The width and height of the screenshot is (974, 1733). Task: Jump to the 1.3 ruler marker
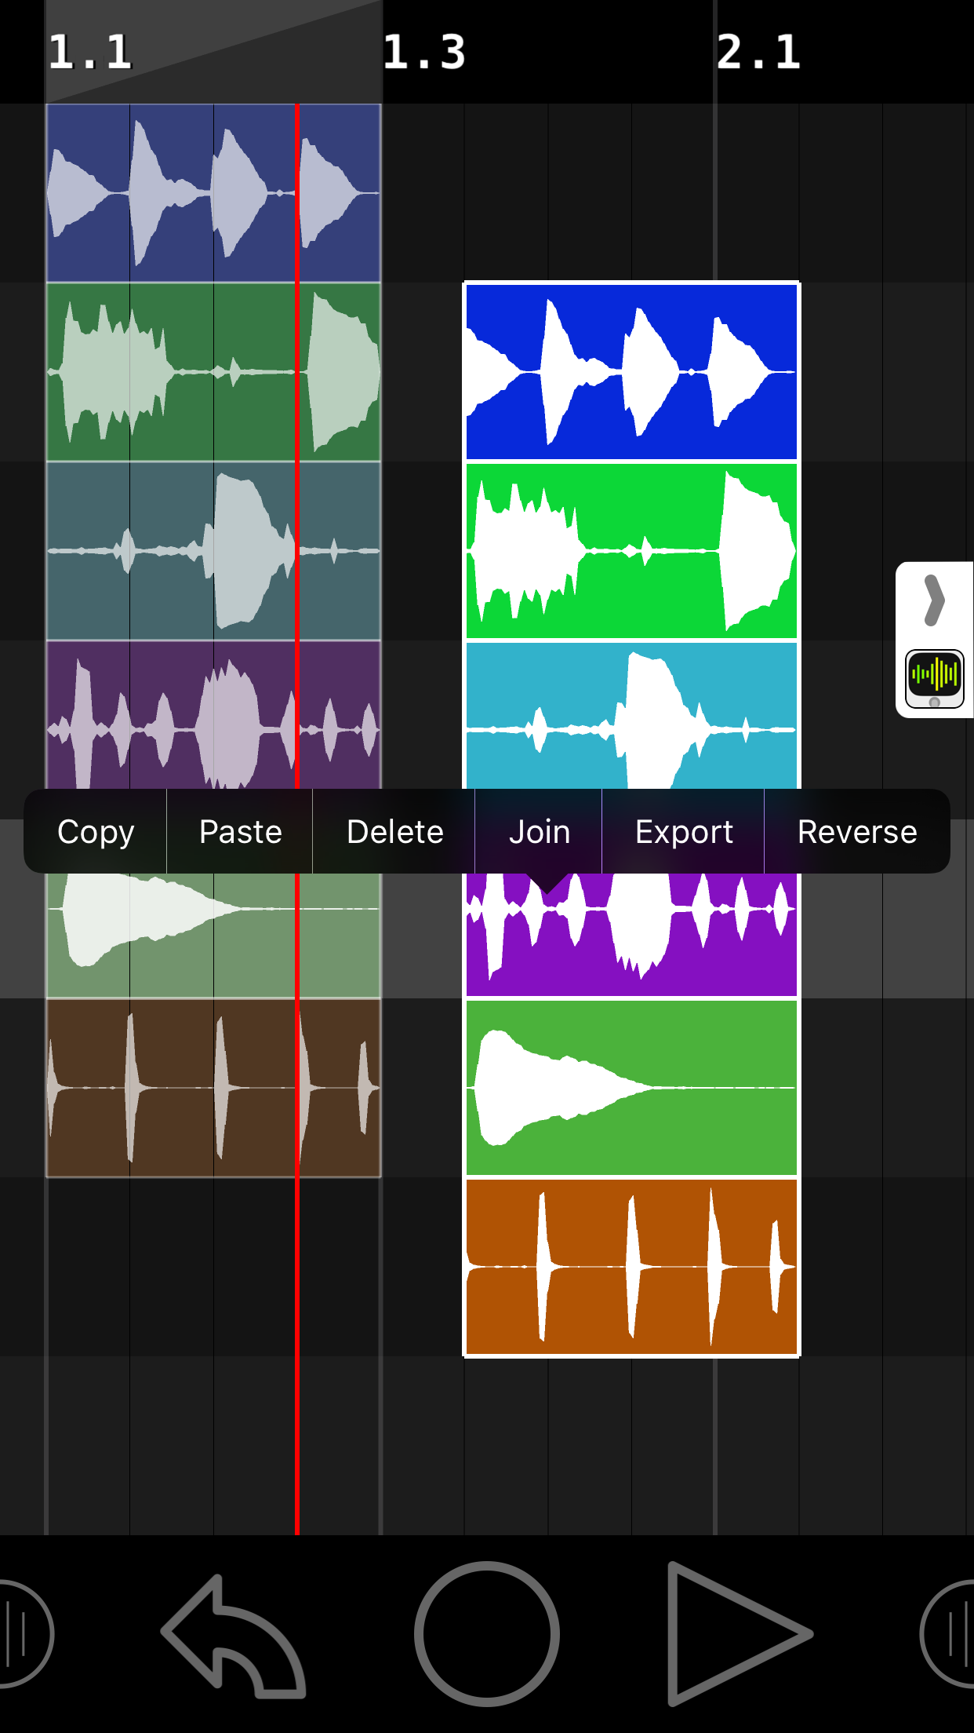tap(424, 52)
